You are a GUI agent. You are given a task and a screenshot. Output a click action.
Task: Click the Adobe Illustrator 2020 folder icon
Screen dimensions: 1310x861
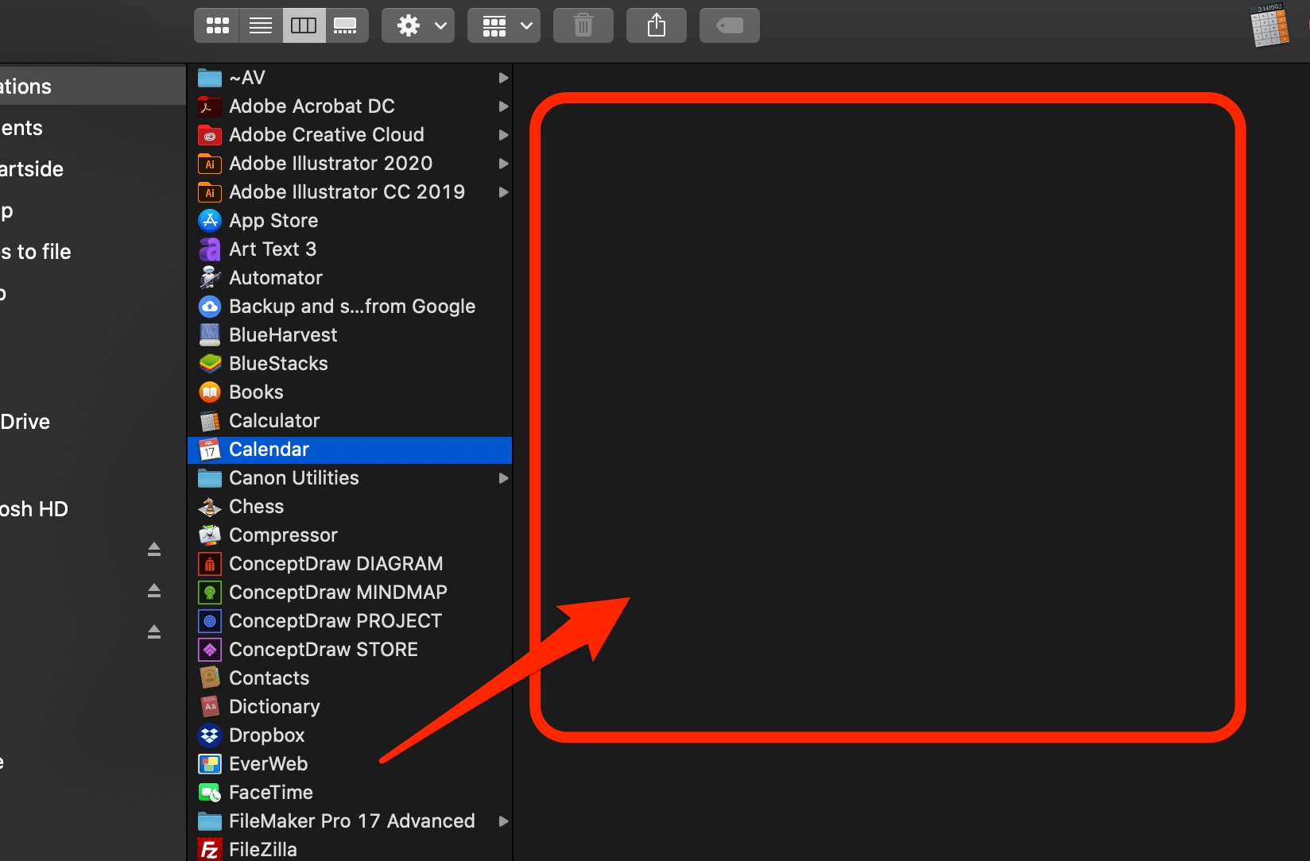click(x=210, y=164)
